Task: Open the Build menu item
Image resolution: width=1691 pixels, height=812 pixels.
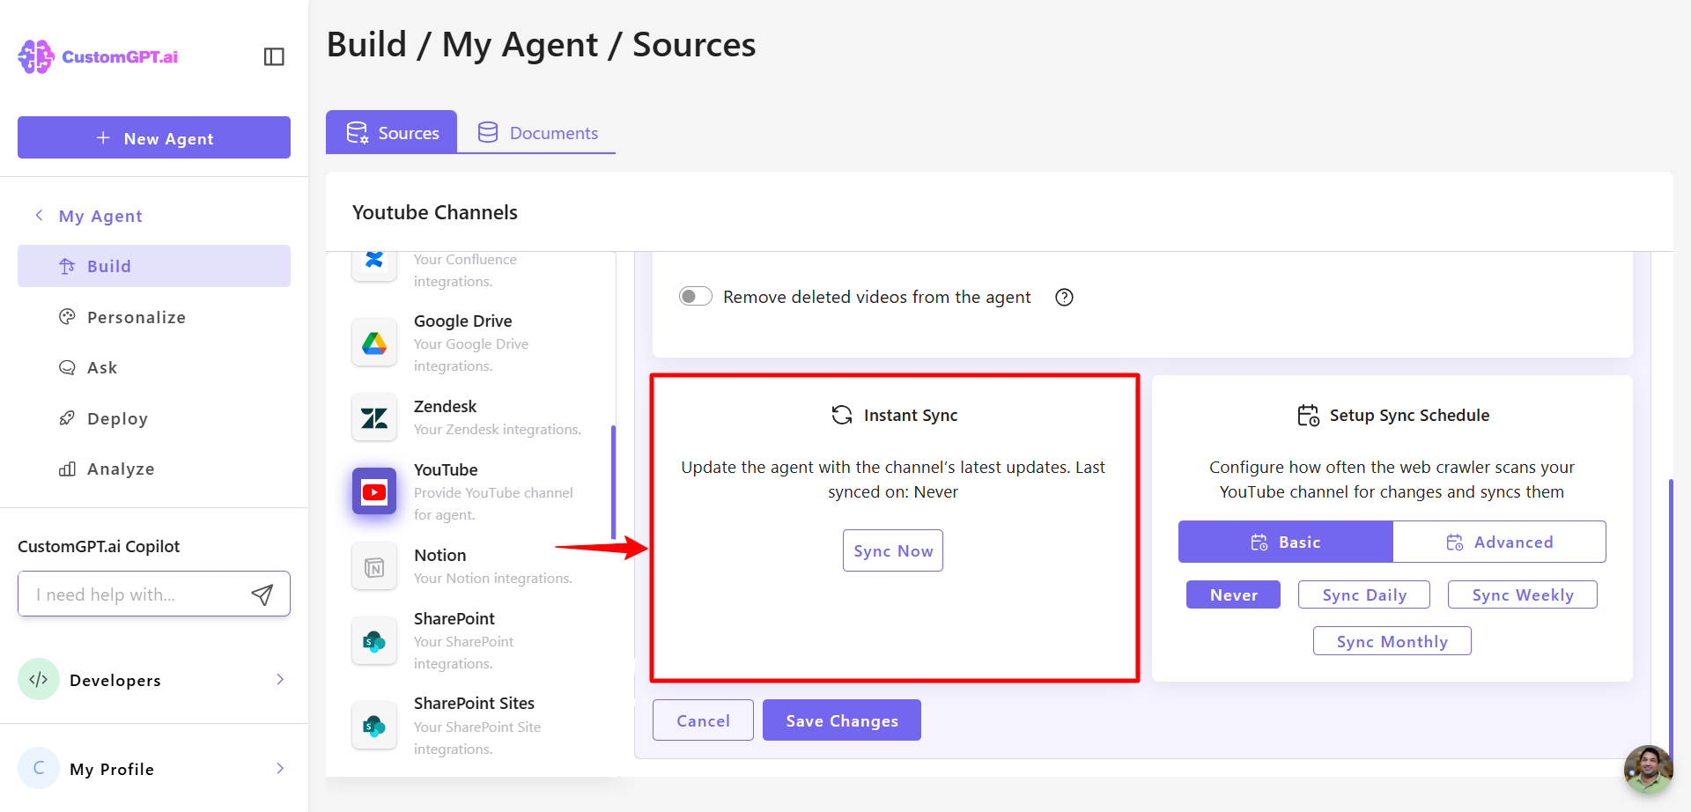Action: click(x=154, y=266)
